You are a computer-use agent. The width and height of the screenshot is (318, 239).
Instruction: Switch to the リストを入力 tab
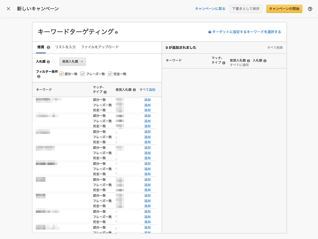[66, 47]
